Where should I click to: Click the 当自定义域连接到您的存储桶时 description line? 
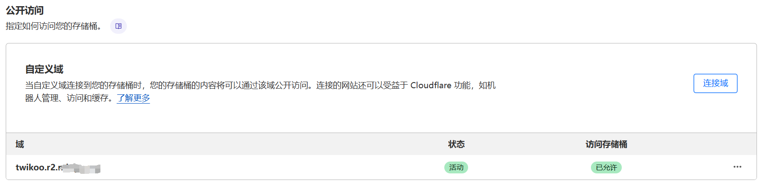click(84, 85)
